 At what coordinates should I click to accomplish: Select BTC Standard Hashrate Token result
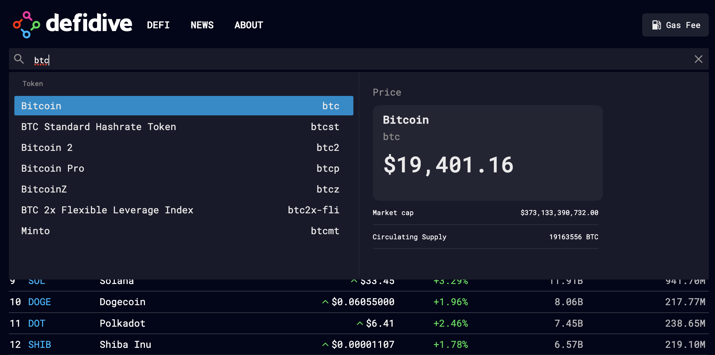[184, 127]
